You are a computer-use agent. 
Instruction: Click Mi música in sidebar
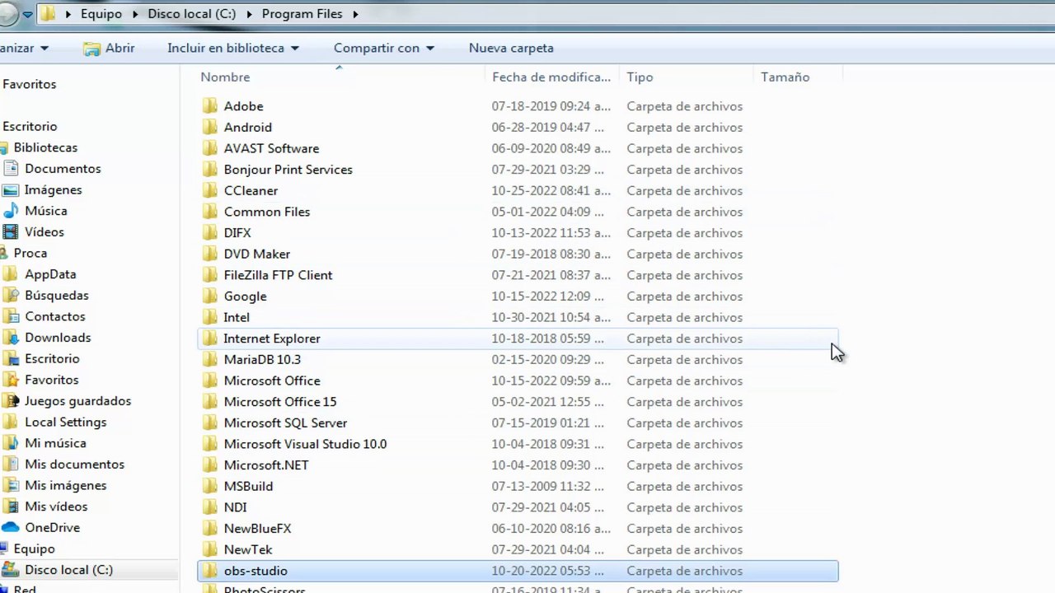click(55, 443)
